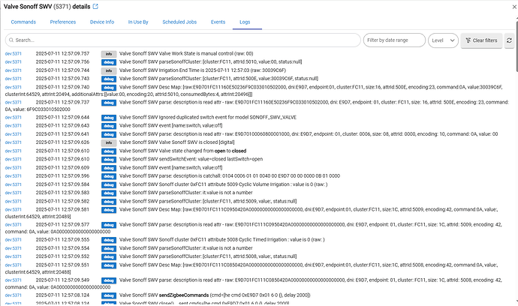The width and height of the screenshot is (518, 306).
Task: Click 'Valve Sonoff SWV (5371) details' title
Action: tap(47, 7)
